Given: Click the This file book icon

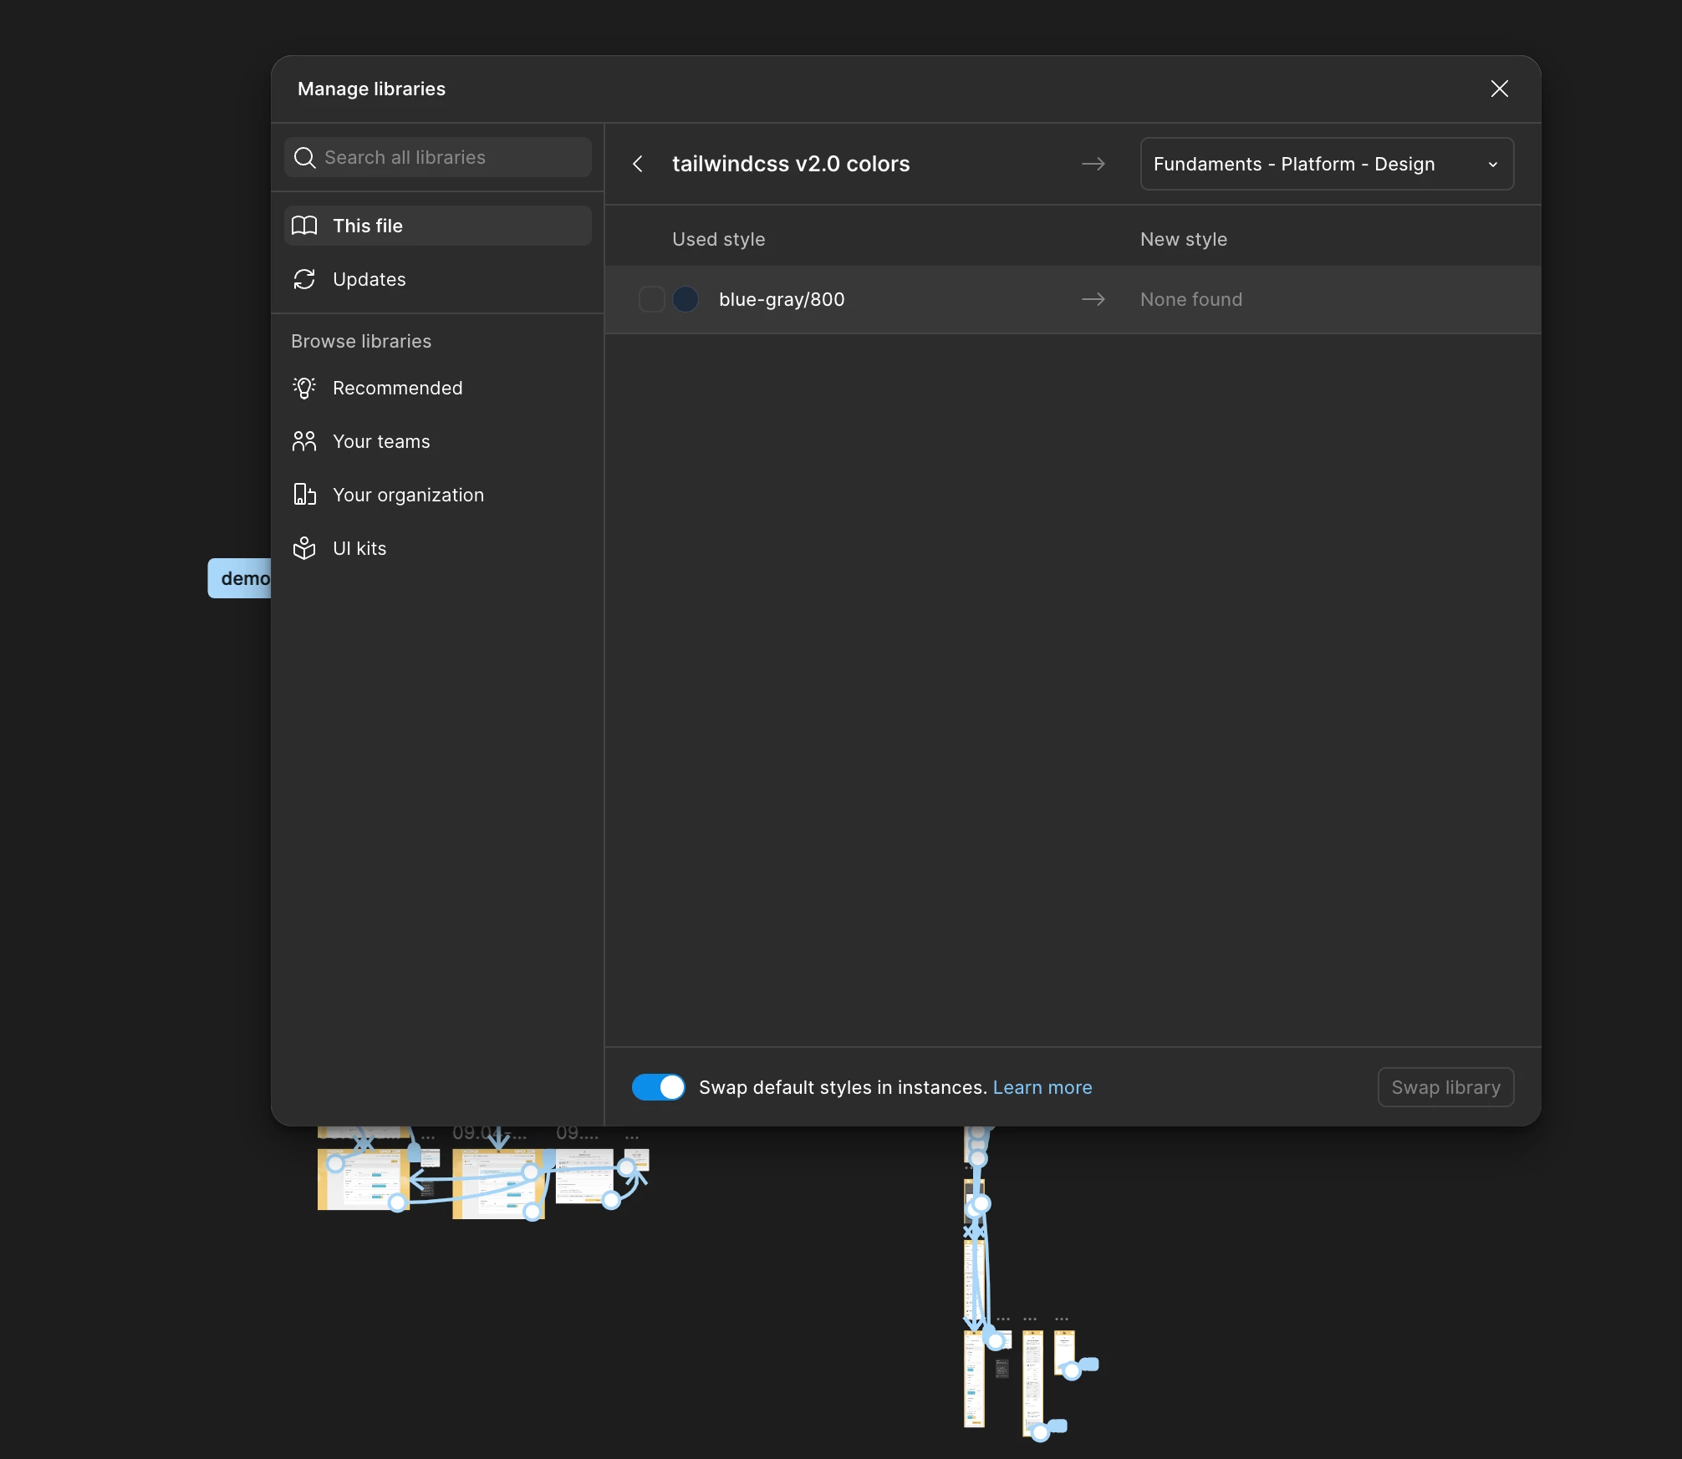Looking at the screenshot, I should pyautogui.click(x=304, y=226).
